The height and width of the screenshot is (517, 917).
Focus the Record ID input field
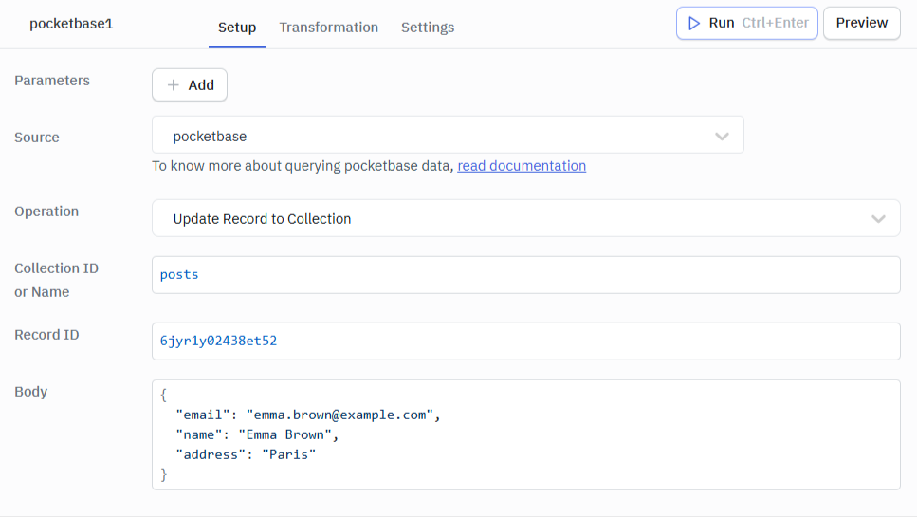point(525,342)
